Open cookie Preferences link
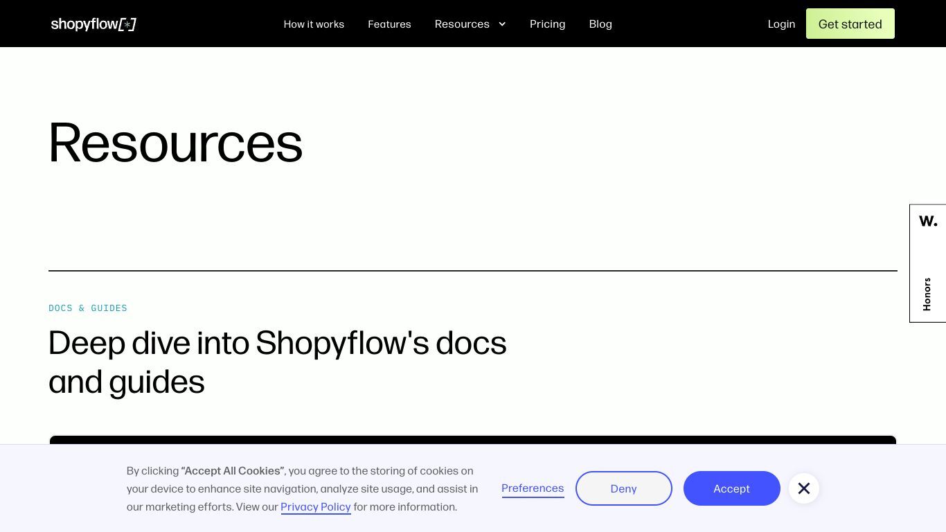 pyautogui.click(x=533, y=488)
